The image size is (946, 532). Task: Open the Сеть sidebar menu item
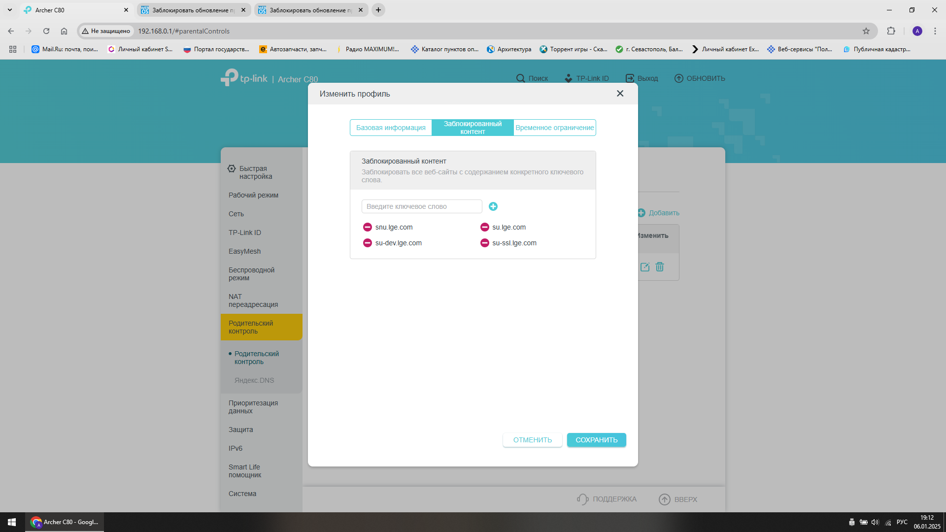[x=236, y=214]
